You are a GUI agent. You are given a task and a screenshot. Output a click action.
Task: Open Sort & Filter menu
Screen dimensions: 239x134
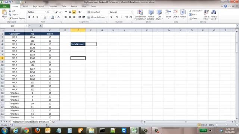pos(207,15)
